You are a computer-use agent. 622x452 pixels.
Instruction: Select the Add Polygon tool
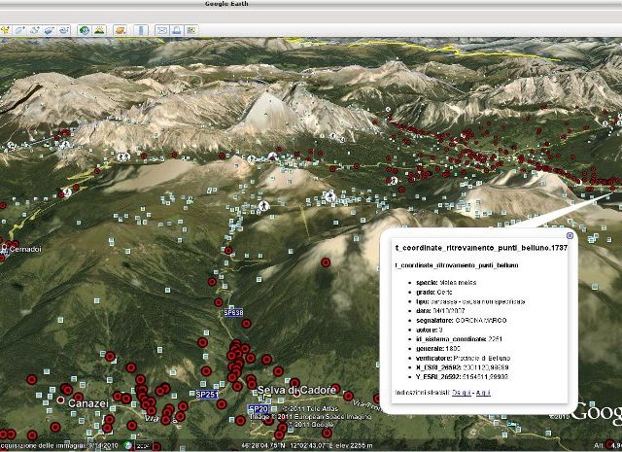(x=19, y=30)
